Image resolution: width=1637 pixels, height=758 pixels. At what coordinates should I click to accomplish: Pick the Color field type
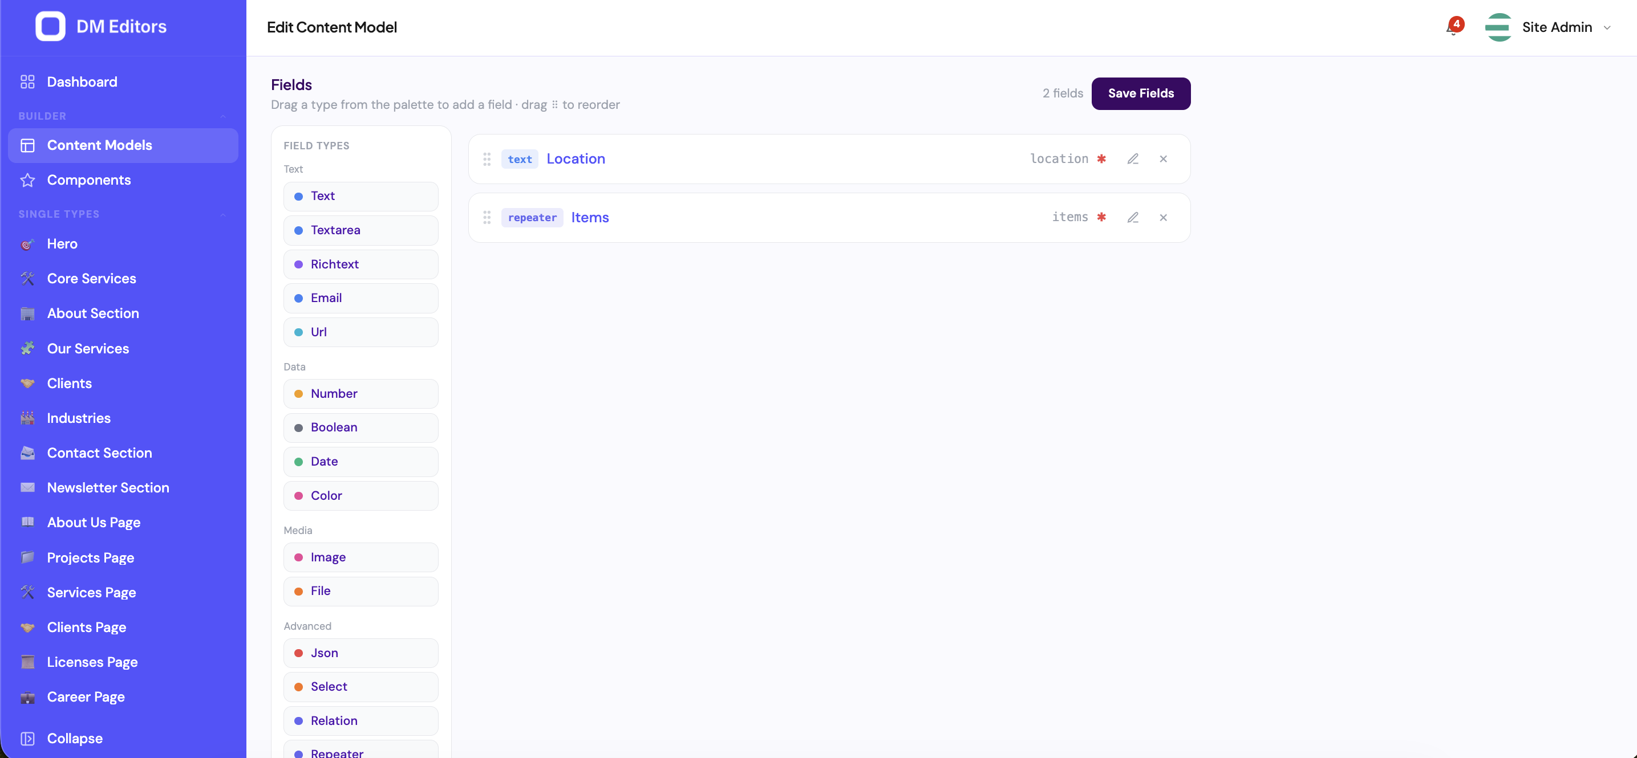tap(361, 496)
